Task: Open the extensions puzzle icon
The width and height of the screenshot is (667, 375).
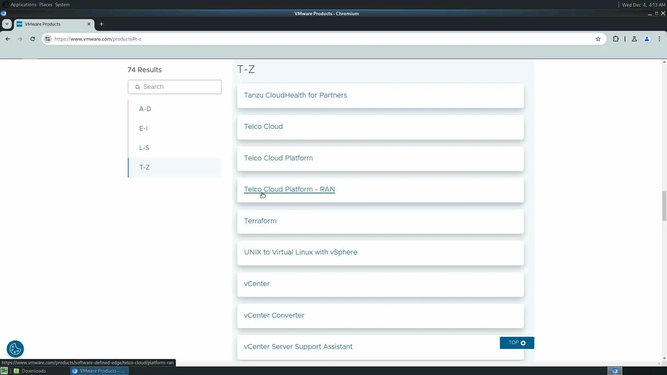Action: (x=616, y=39)
